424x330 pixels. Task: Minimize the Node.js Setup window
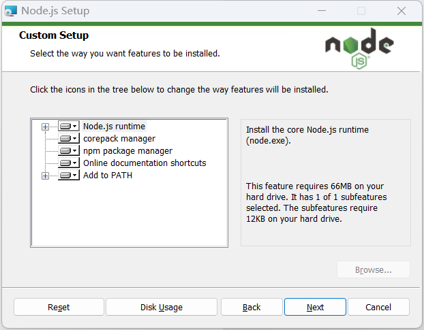tap(322, 11)
